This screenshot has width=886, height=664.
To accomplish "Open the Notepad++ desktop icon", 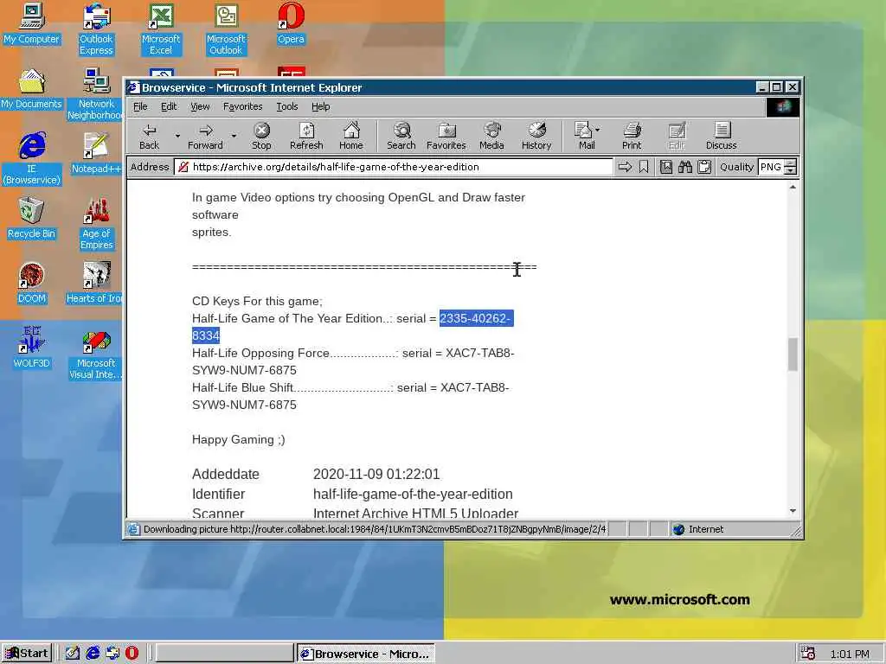I will click(96, 154).
